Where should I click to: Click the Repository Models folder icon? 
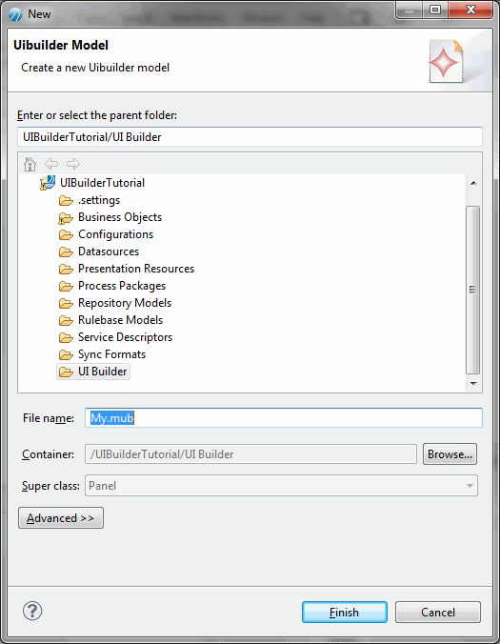[66, 304]
